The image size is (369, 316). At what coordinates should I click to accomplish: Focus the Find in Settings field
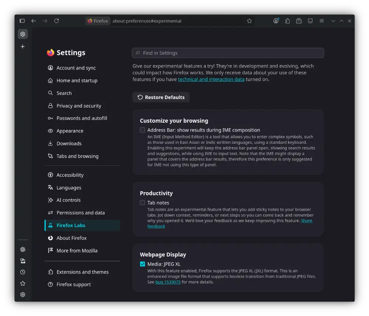pos(228,53)
